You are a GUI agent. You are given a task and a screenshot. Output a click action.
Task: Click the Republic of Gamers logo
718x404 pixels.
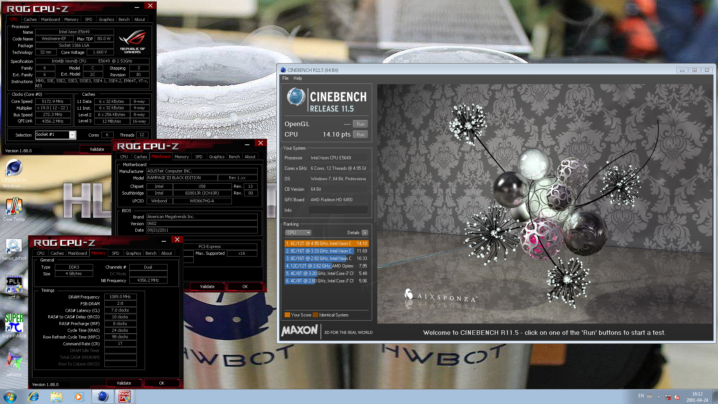pyautogui.click(x=132, y=42)
